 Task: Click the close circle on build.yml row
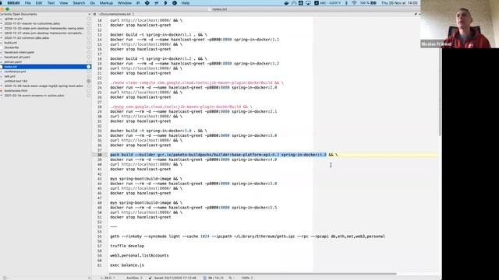pos(88,43)
